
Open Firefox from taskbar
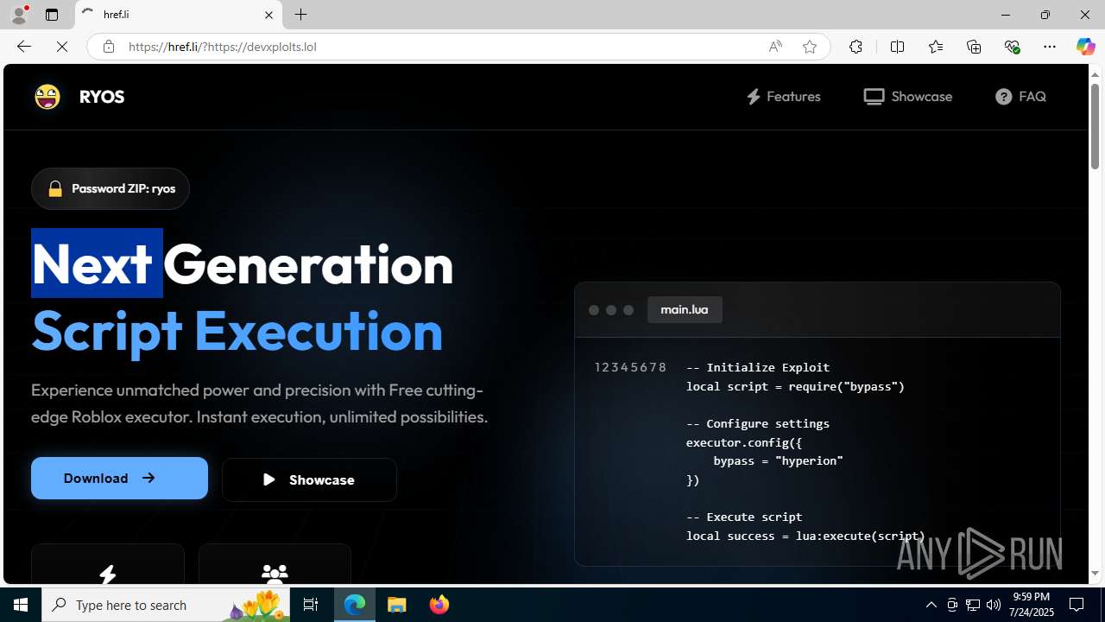(x=439, y=605)
